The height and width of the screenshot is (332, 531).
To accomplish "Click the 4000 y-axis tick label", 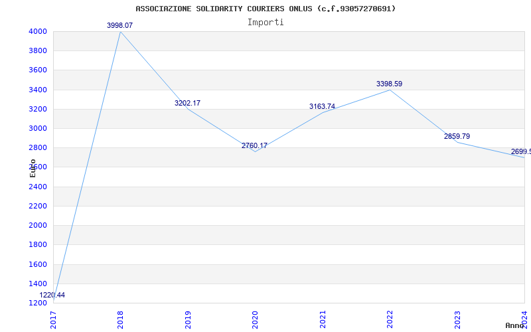I will click(38, 31).
